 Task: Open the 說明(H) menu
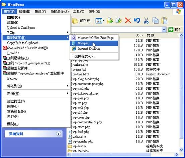tap(94, 12)
